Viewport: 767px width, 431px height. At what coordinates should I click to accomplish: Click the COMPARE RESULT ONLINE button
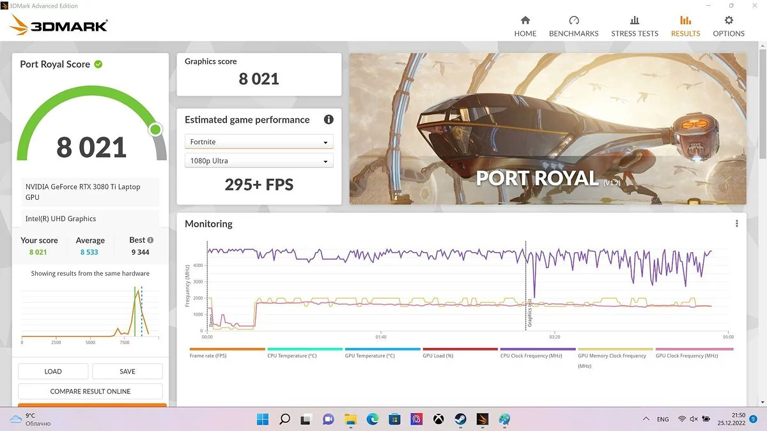coord(90,391)
